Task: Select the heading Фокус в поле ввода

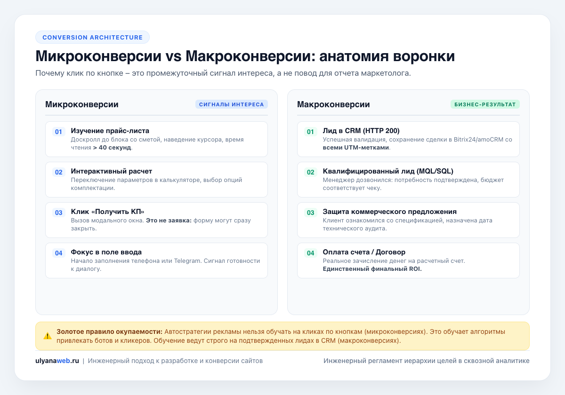Action: (x=106, y=252)
